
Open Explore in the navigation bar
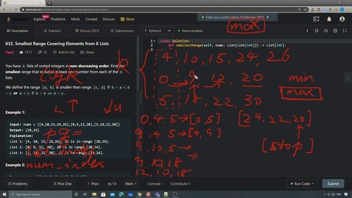click(40, 19)
